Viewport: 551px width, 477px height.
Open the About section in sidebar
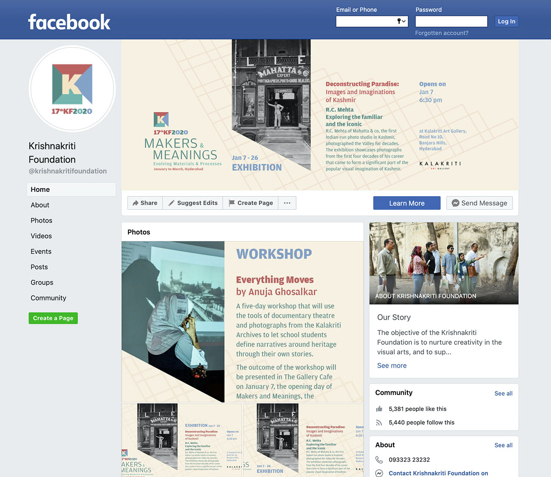coord(40,205)
